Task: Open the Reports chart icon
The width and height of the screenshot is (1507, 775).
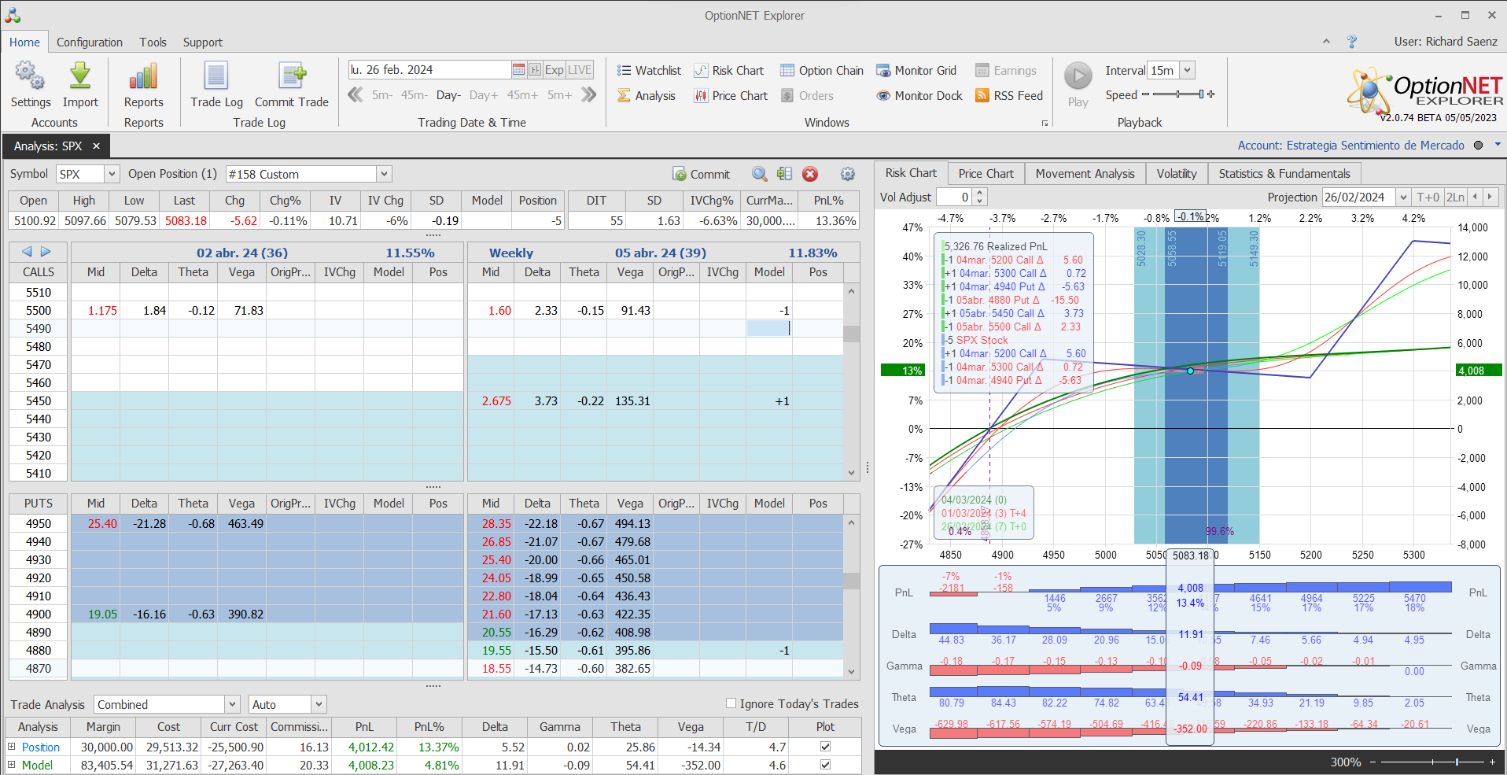Action: click(143, 77)
